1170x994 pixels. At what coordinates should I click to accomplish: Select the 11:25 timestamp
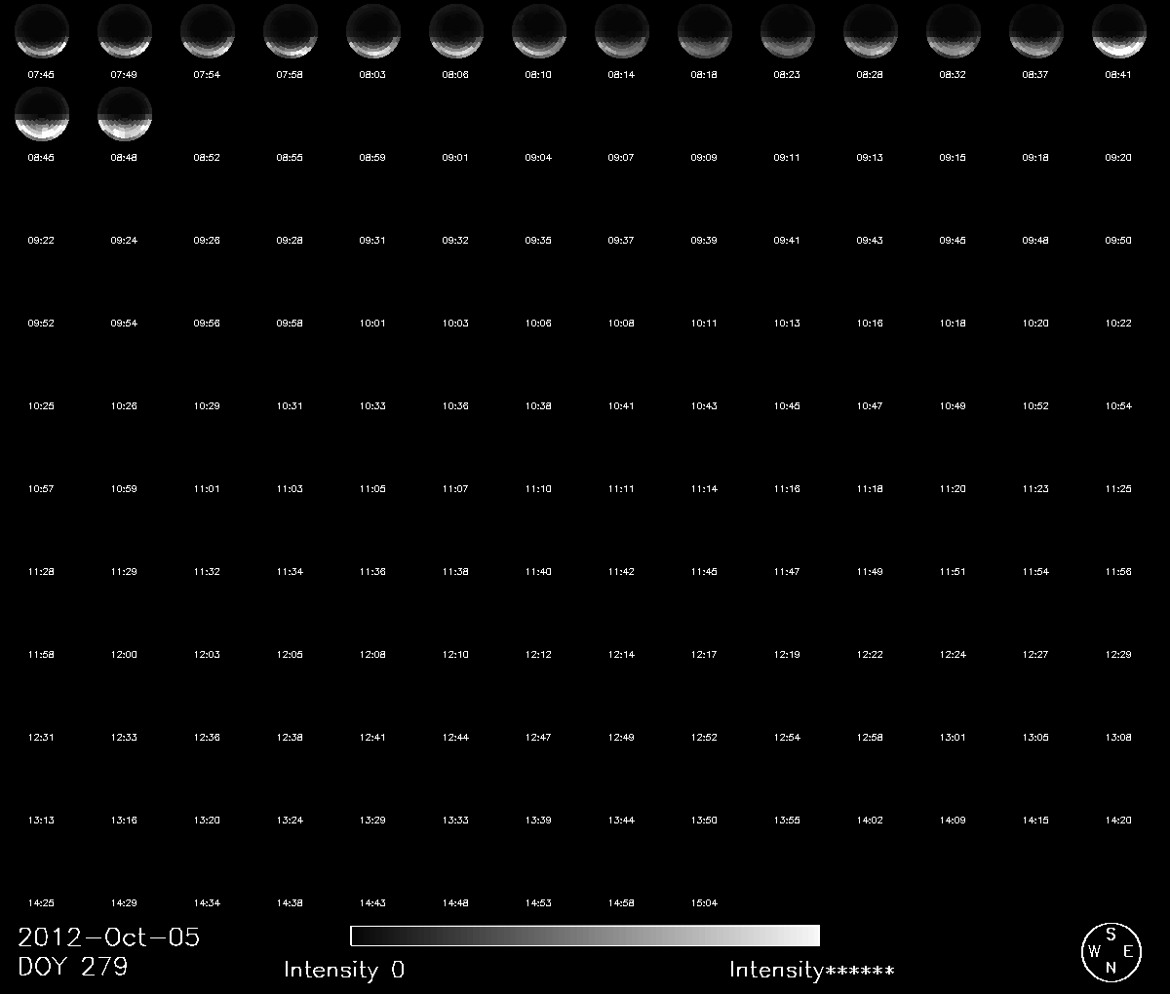(x=1118, y=488)
